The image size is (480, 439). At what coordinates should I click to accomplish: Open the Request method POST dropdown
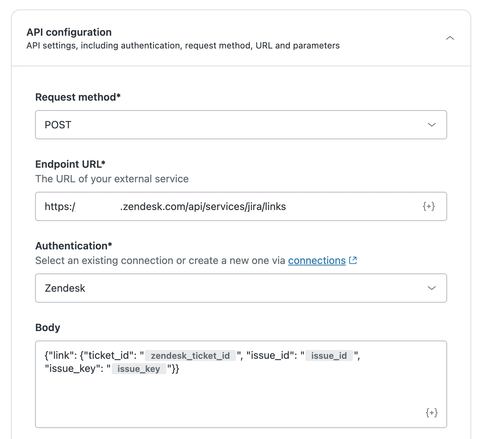tap(241, 125)
